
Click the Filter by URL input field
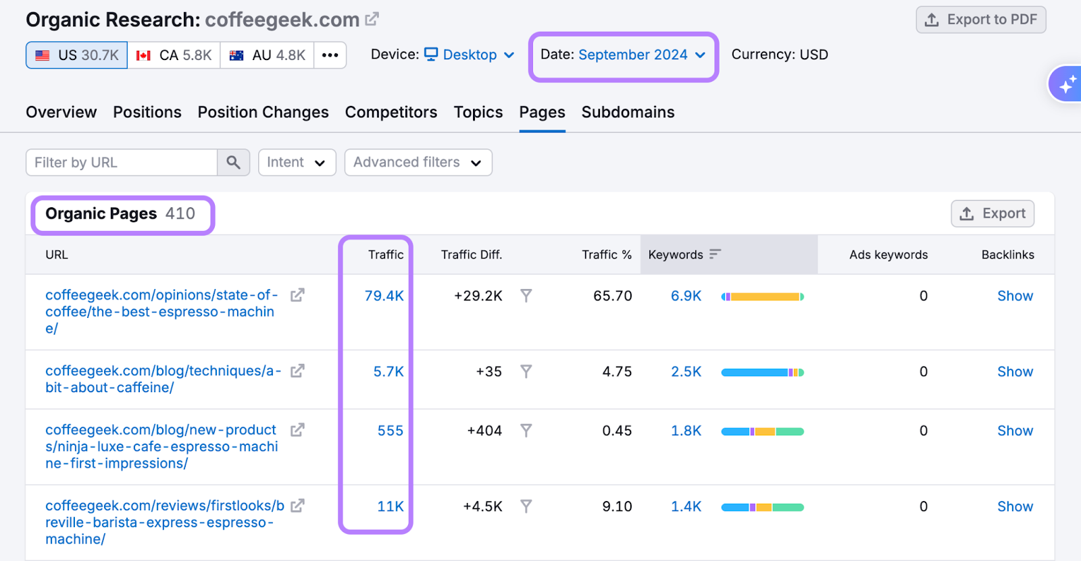(122, 163)
